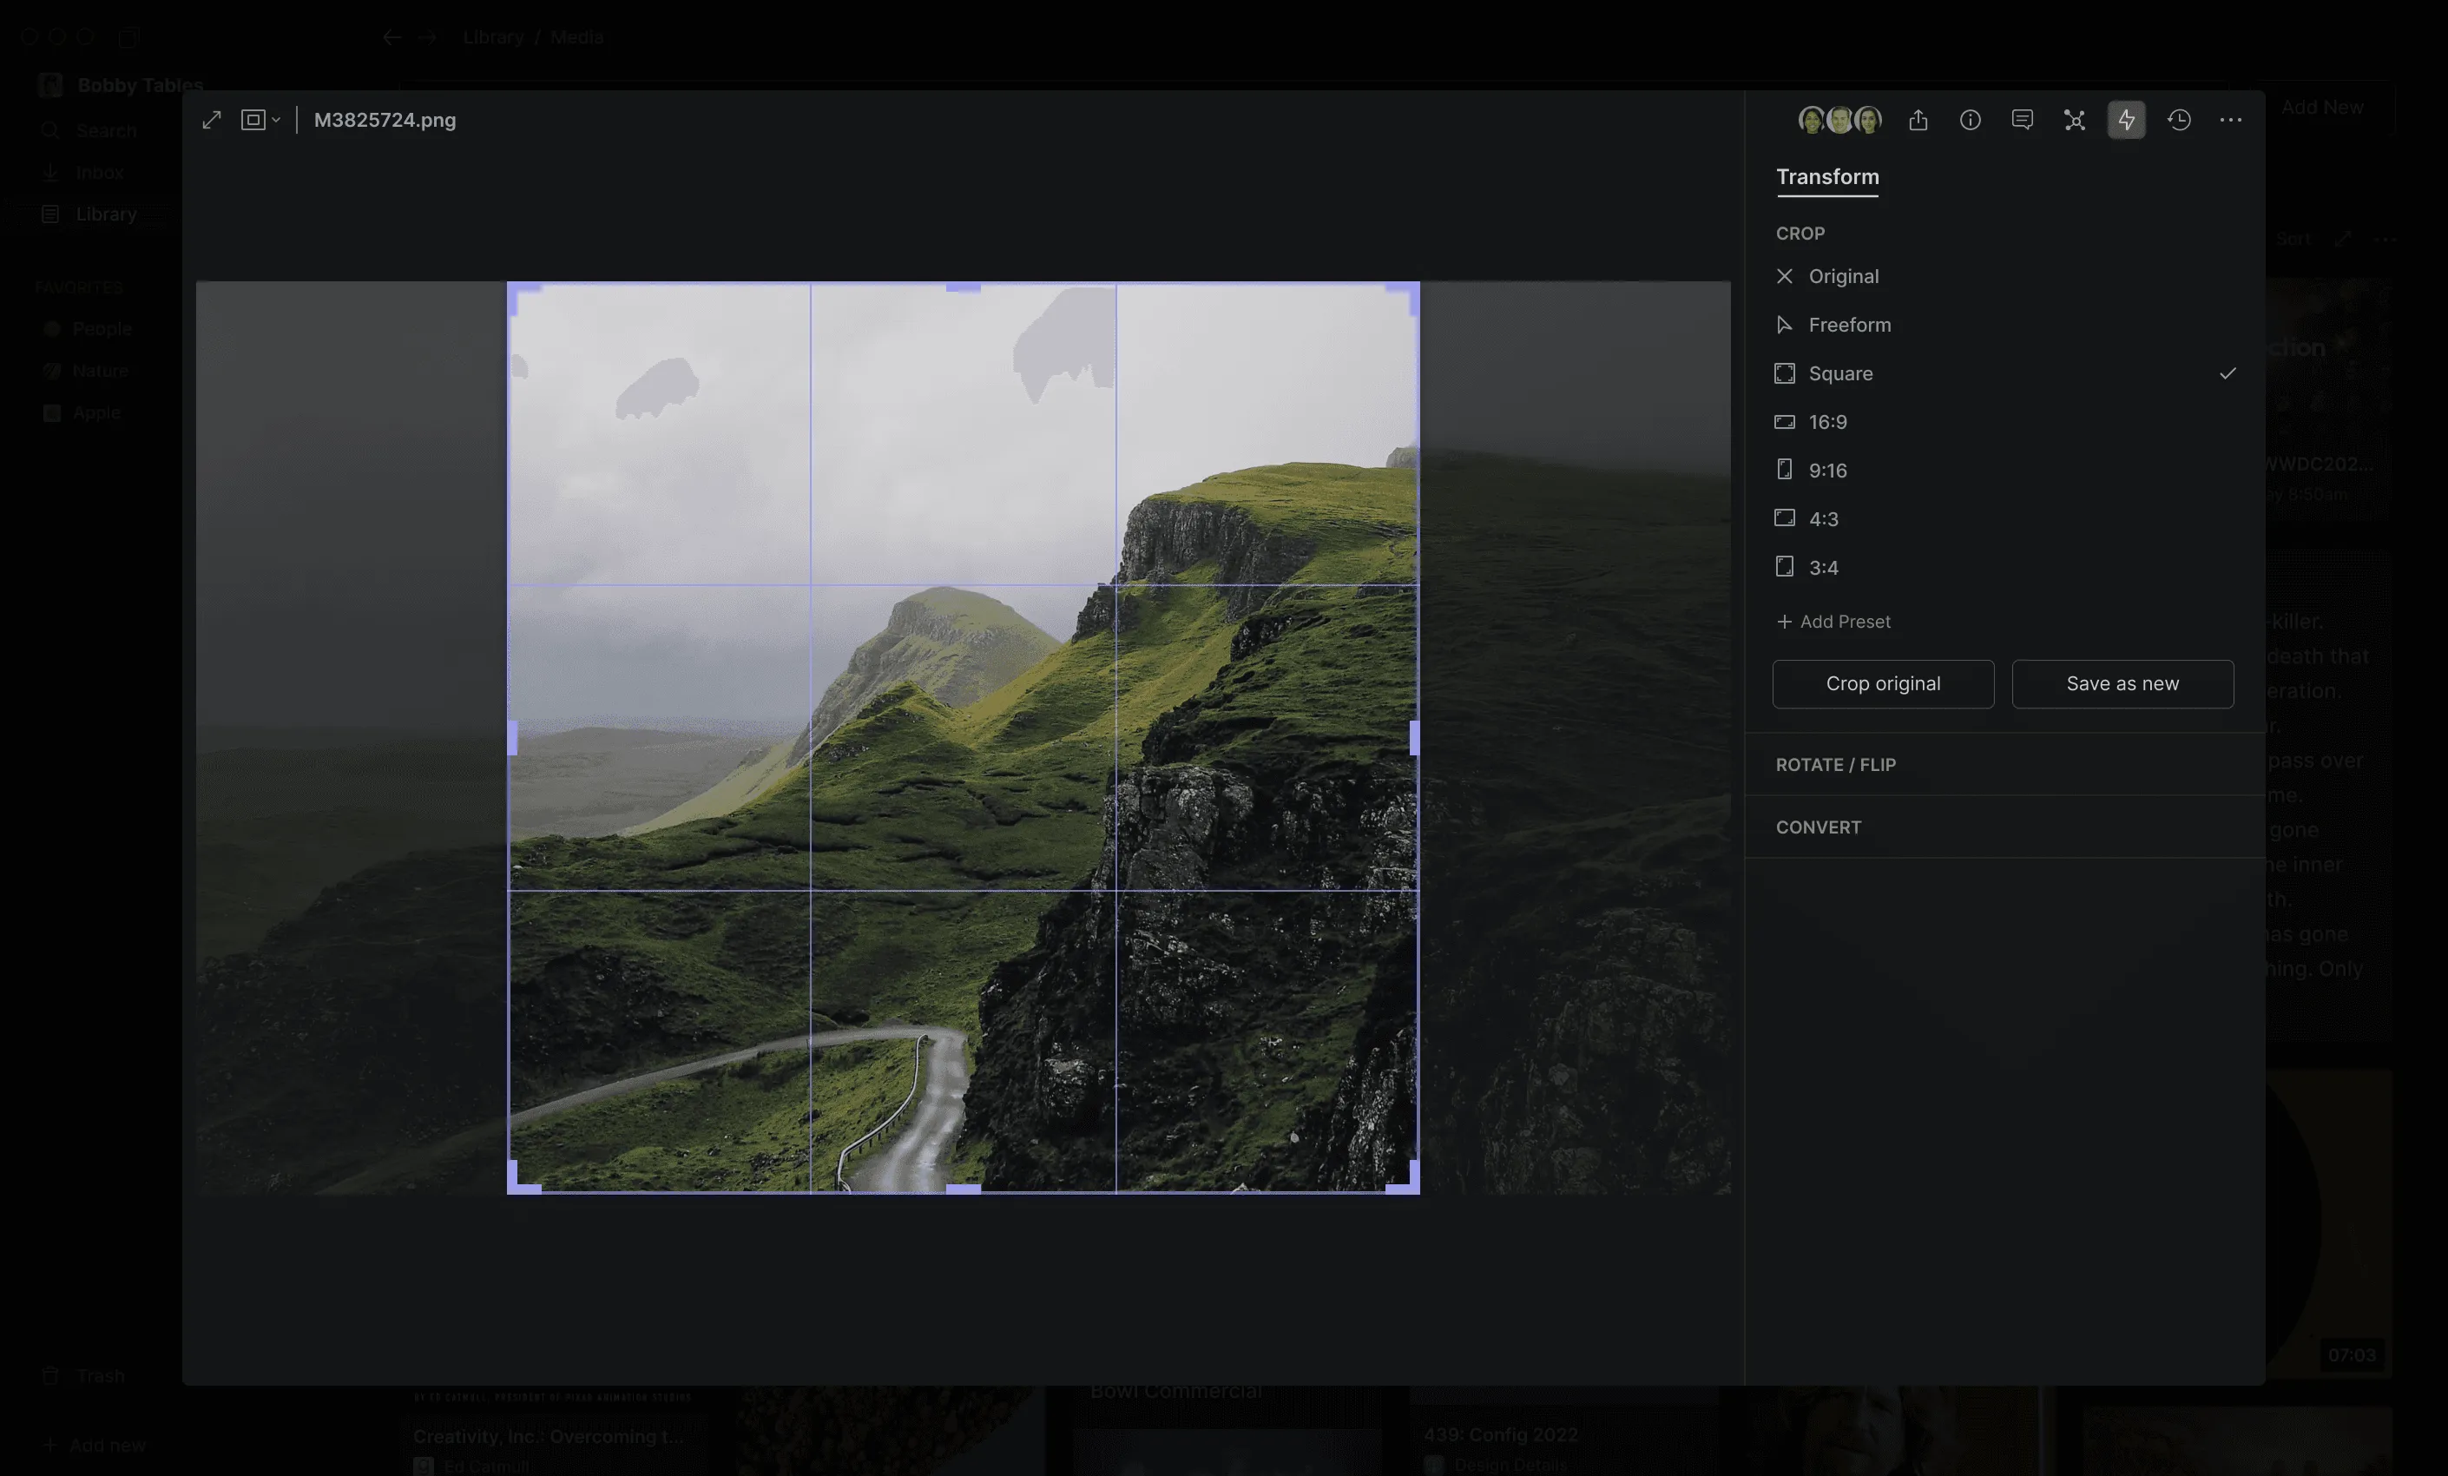The image size is (2448, 1476).
Task: Open the info panel icon
Action: (1969, 121)
